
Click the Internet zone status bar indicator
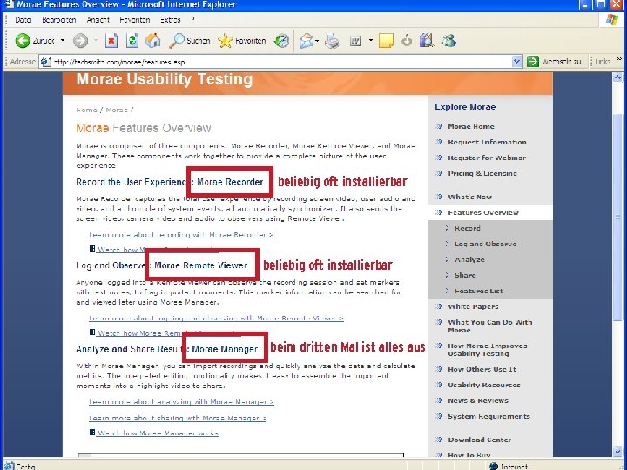pyautogui.click(x=509, y=466)
